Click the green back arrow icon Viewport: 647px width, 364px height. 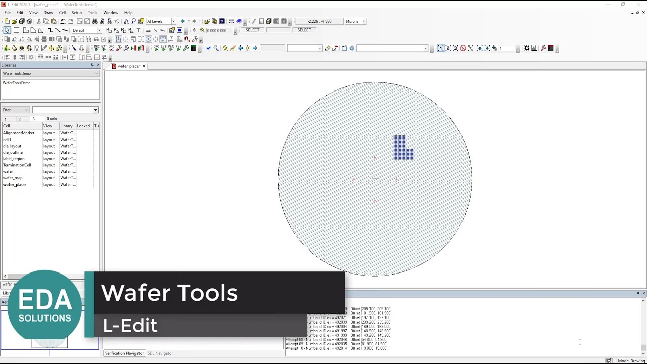click(x=183, y=21)
